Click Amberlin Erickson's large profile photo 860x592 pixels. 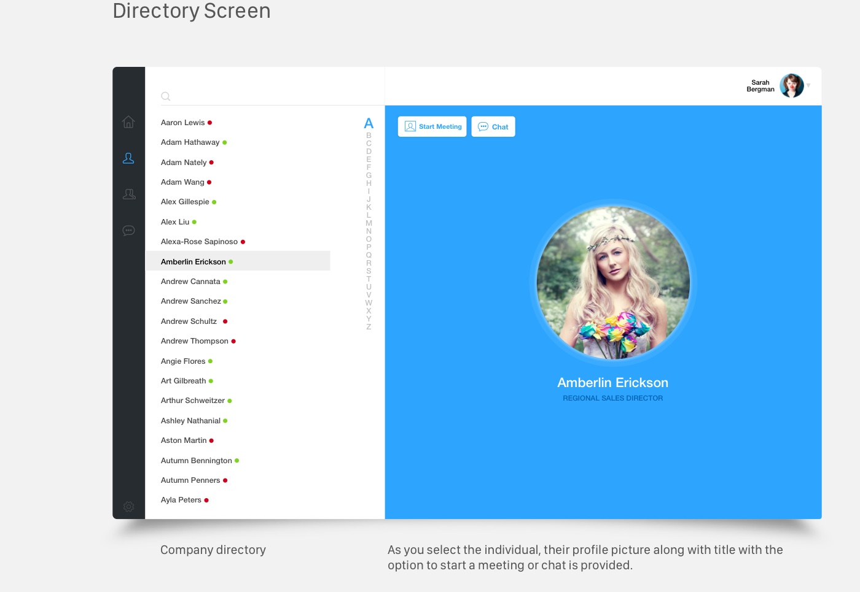[613, 283]
